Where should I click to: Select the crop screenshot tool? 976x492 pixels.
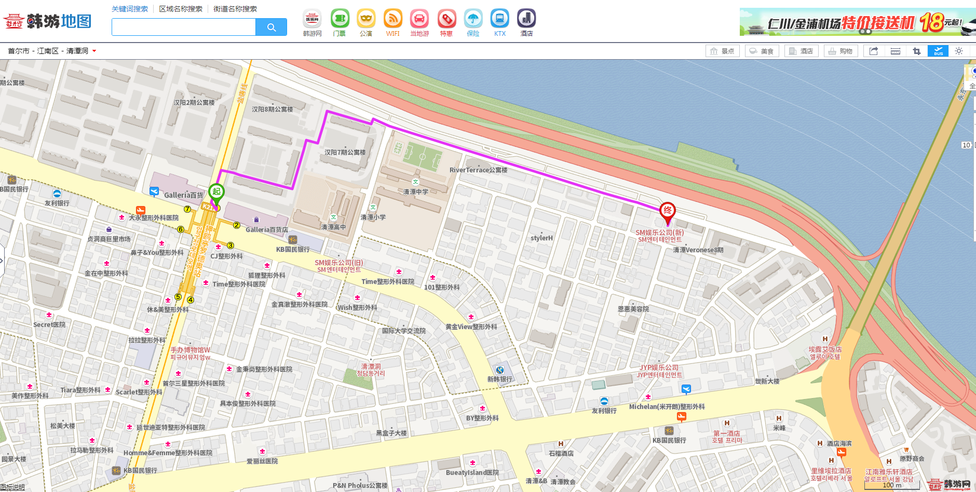pyautogui.click(x=917, y=51)
